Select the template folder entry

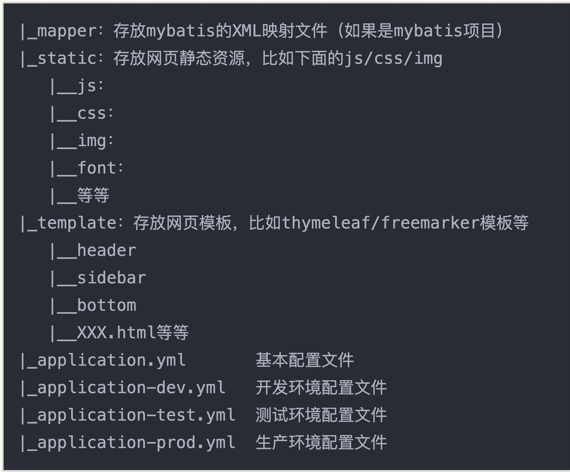(274, 223)
